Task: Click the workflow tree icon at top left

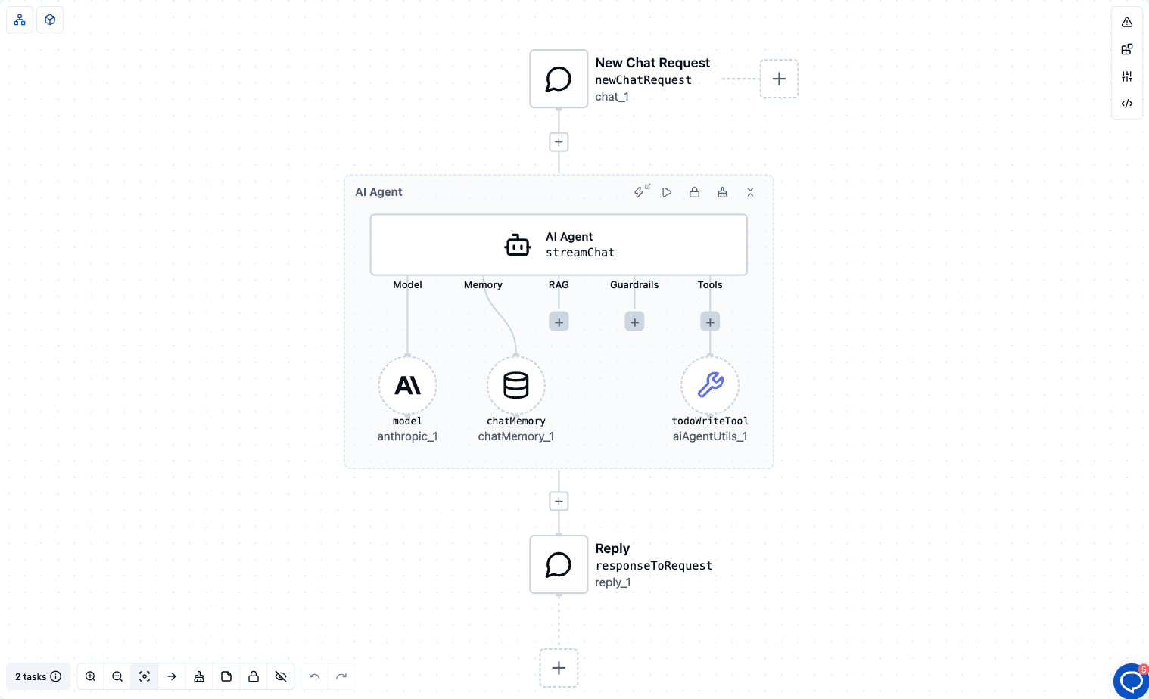Action: tap(20, 20)
